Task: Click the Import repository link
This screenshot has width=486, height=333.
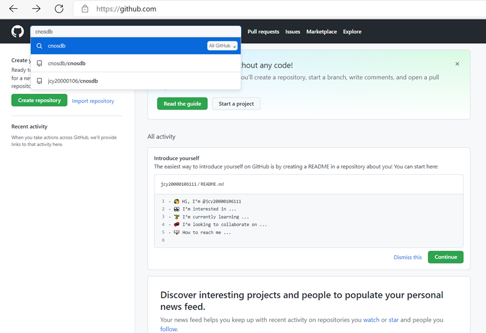Action: pos(93,101)
